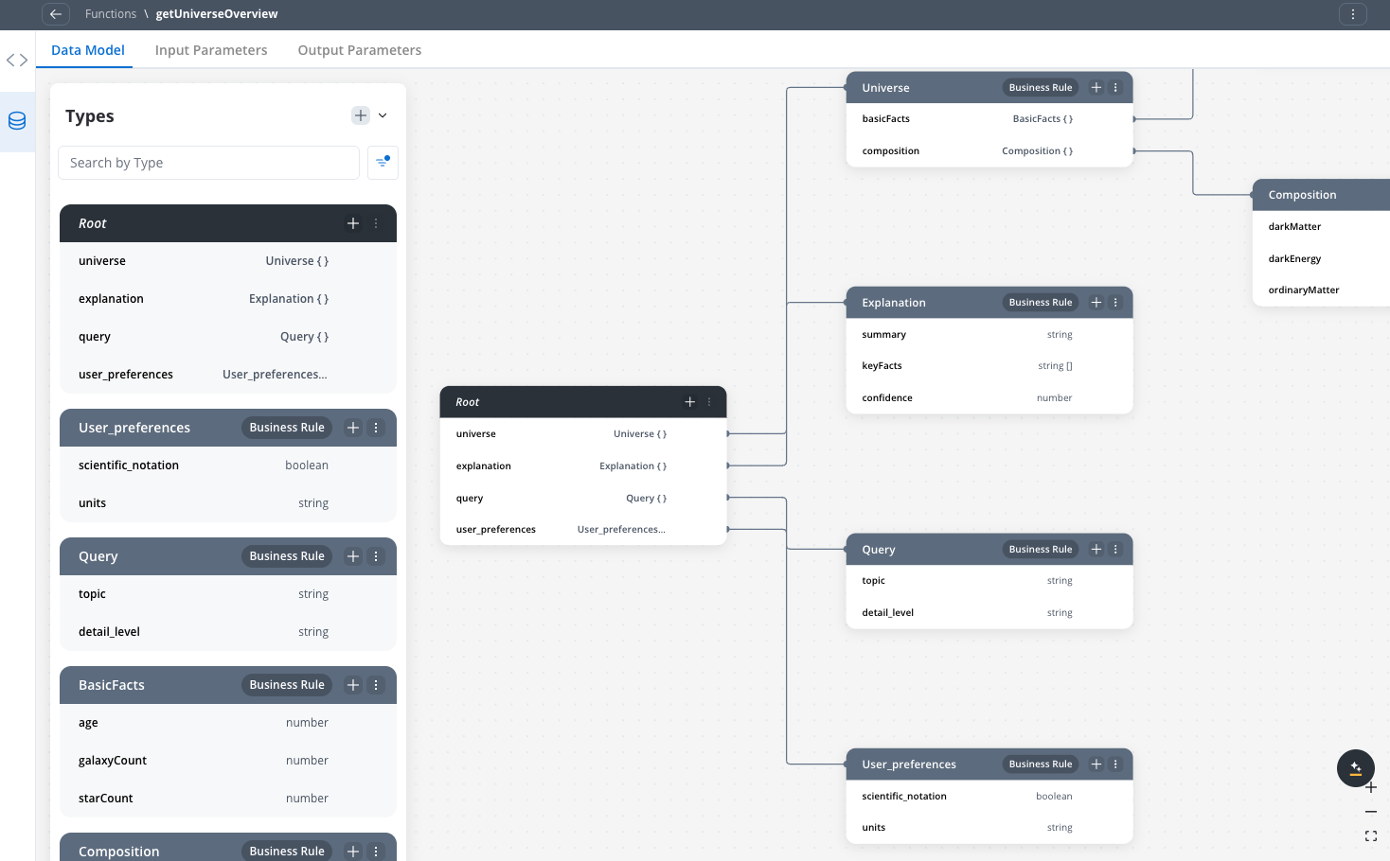Select units field on User_preferences canvas node

pyautogui.click(x=989, y=828)
